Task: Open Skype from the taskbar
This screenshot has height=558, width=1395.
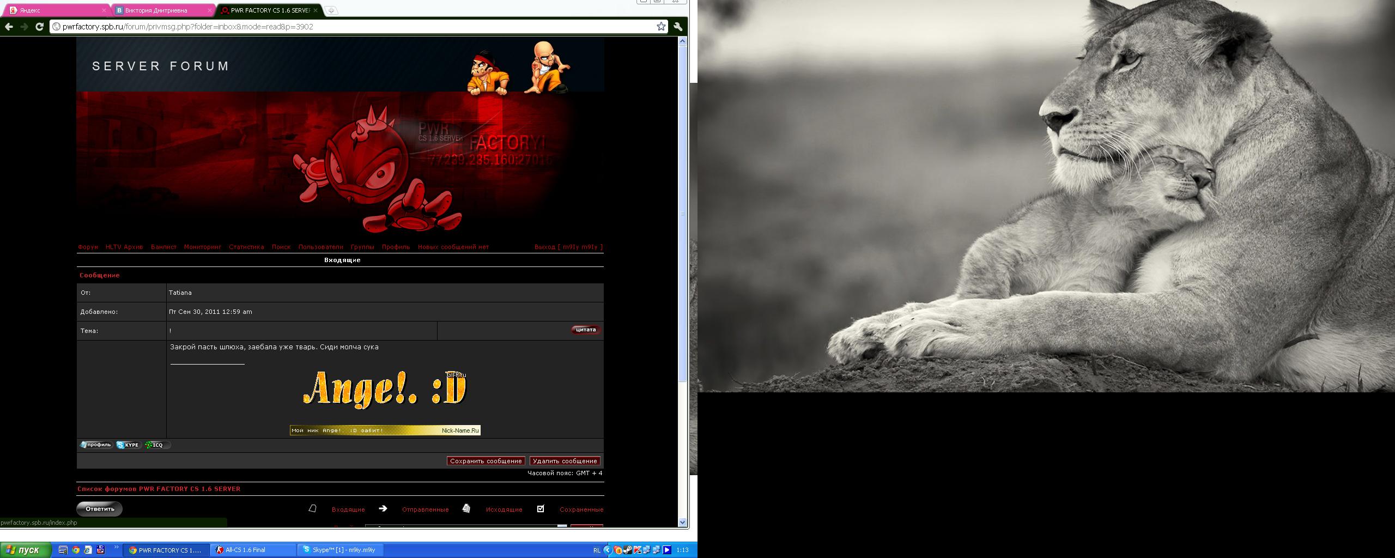Action: coord(342,550)
